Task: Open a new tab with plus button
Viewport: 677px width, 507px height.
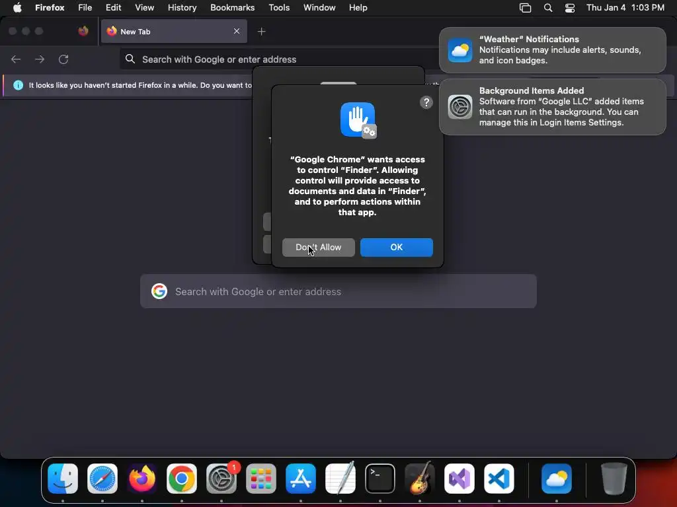Action: (261, 32)
